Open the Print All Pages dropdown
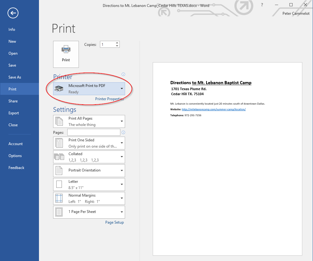 coord(122,121)
